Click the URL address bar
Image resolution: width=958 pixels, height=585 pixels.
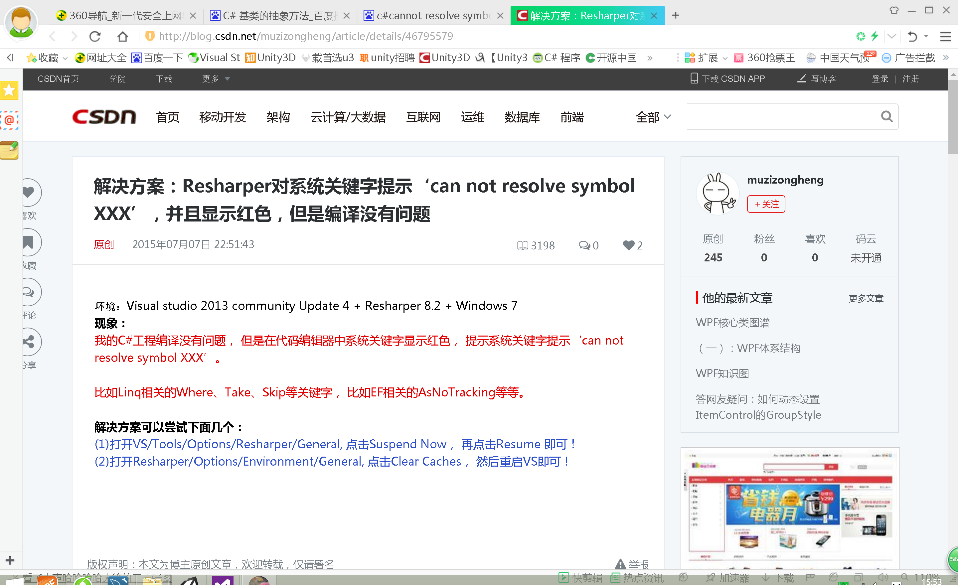click(x=306, y=36)
